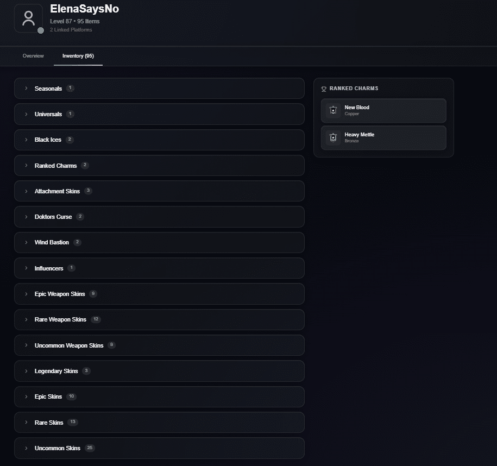Click the Rare Weapon Skins count badge

(96, 319)
